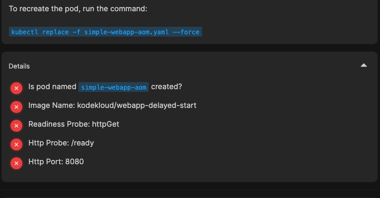Click the -f option in the kubectl command
Screen dimensions: 380x198
77,32
